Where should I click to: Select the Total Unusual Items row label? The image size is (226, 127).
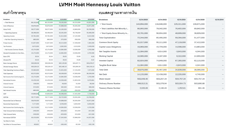coord(9,114)
